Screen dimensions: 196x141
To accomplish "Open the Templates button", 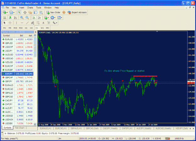I will click(59, 18).
